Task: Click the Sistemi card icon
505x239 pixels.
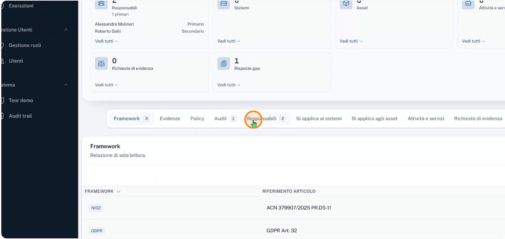Action: (x=224, y=4)
